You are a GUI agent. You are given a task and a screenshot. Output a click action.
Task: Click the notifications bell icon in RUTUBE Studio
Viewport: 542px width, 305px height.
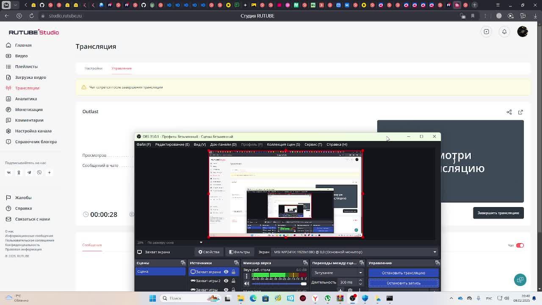tap(504, 32)
